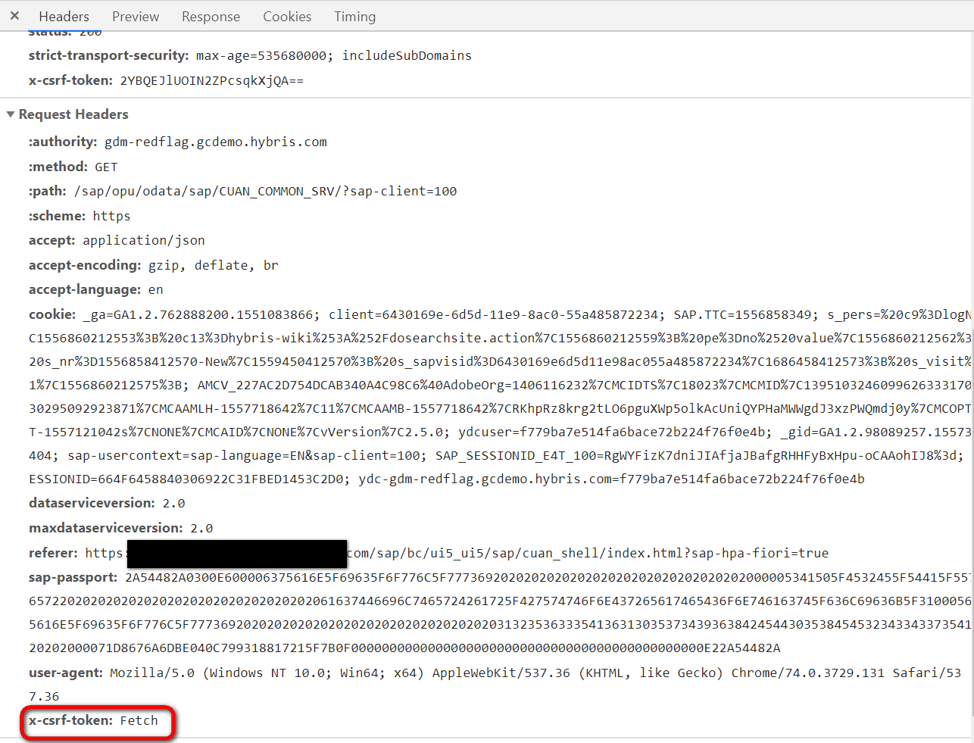Select the x-csrf-token Fetch request header
The width and height of the screenshot is (974, 743).
click(93, 720)
